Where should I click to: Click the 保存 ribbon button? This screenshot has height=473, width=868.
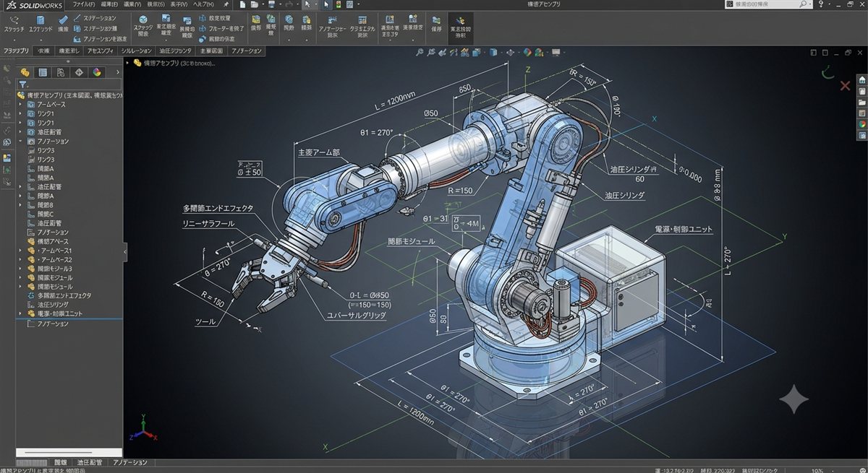tap(436, 24)
